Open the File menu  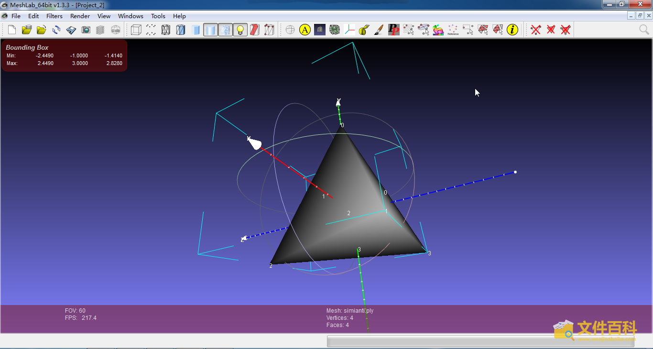tap(16, 16)
